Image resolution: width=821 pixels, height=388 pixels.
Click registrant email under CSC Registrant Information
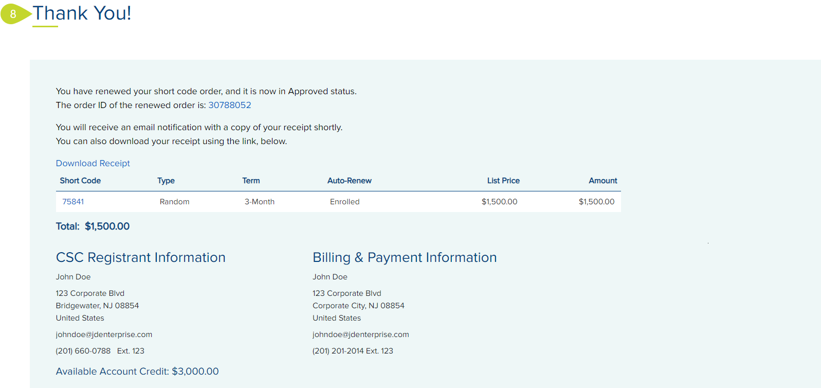coord(104,334)
